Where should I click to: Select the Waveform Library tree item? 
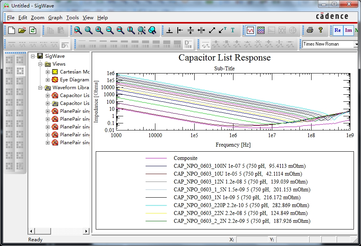click(x=71, y=88)
